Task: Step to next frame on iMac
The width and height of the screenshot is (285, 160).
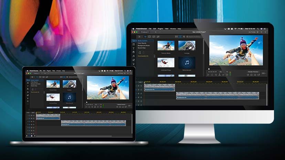Action: (223, 75)
